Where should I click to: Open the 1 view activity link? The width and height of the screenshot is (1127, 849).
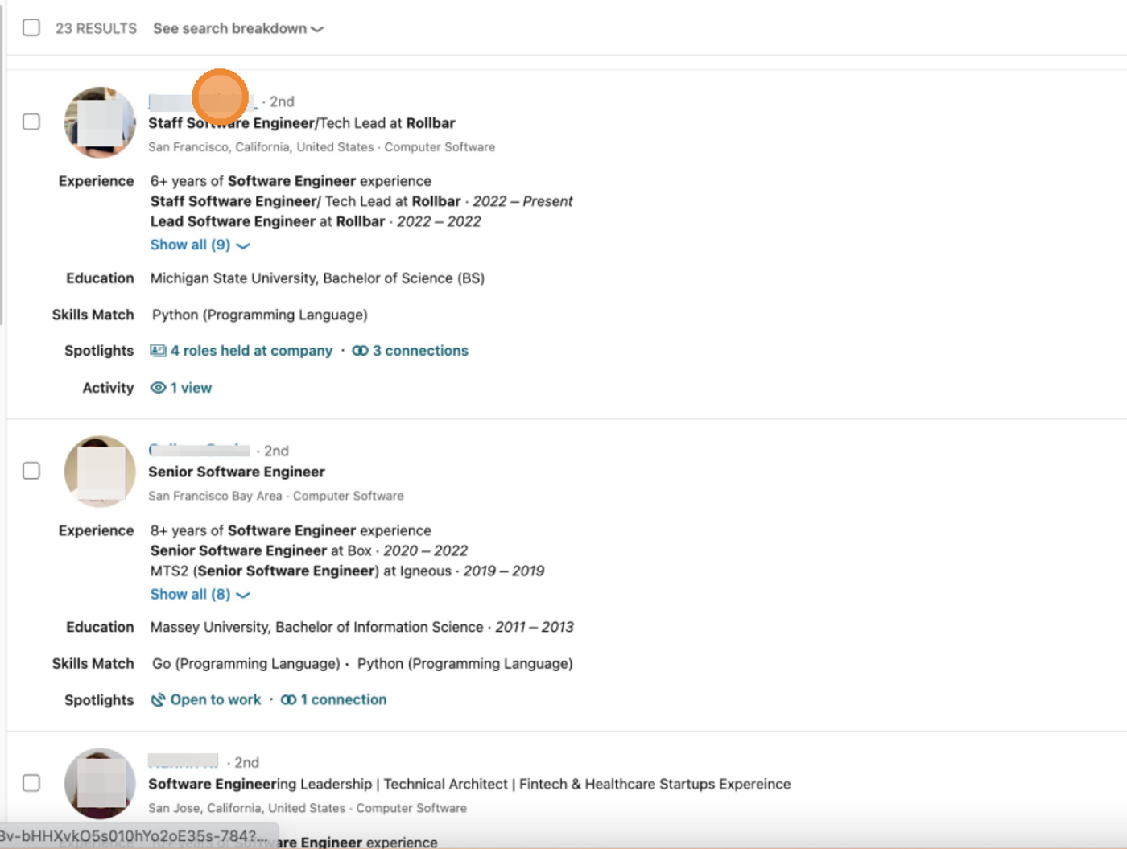[x=191, y=388]
